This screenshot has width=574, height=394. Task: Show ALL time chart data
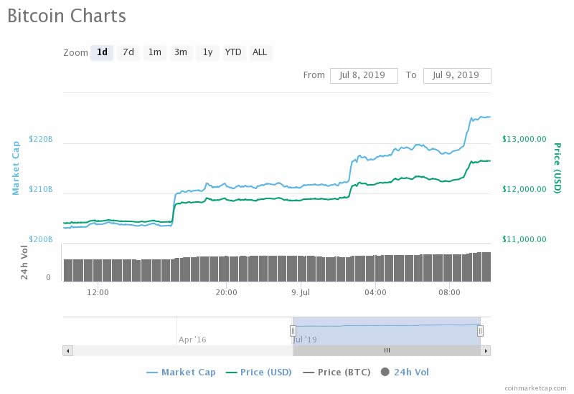[x=260, y=52]
